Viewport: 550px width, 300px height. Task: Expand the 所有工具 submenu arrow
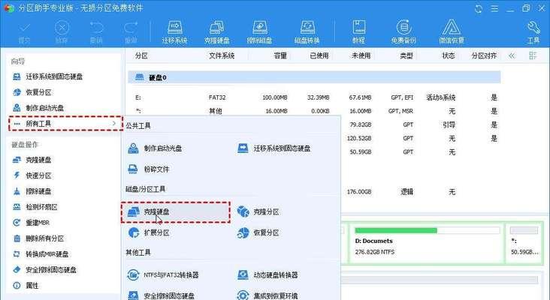click(114, 123)
